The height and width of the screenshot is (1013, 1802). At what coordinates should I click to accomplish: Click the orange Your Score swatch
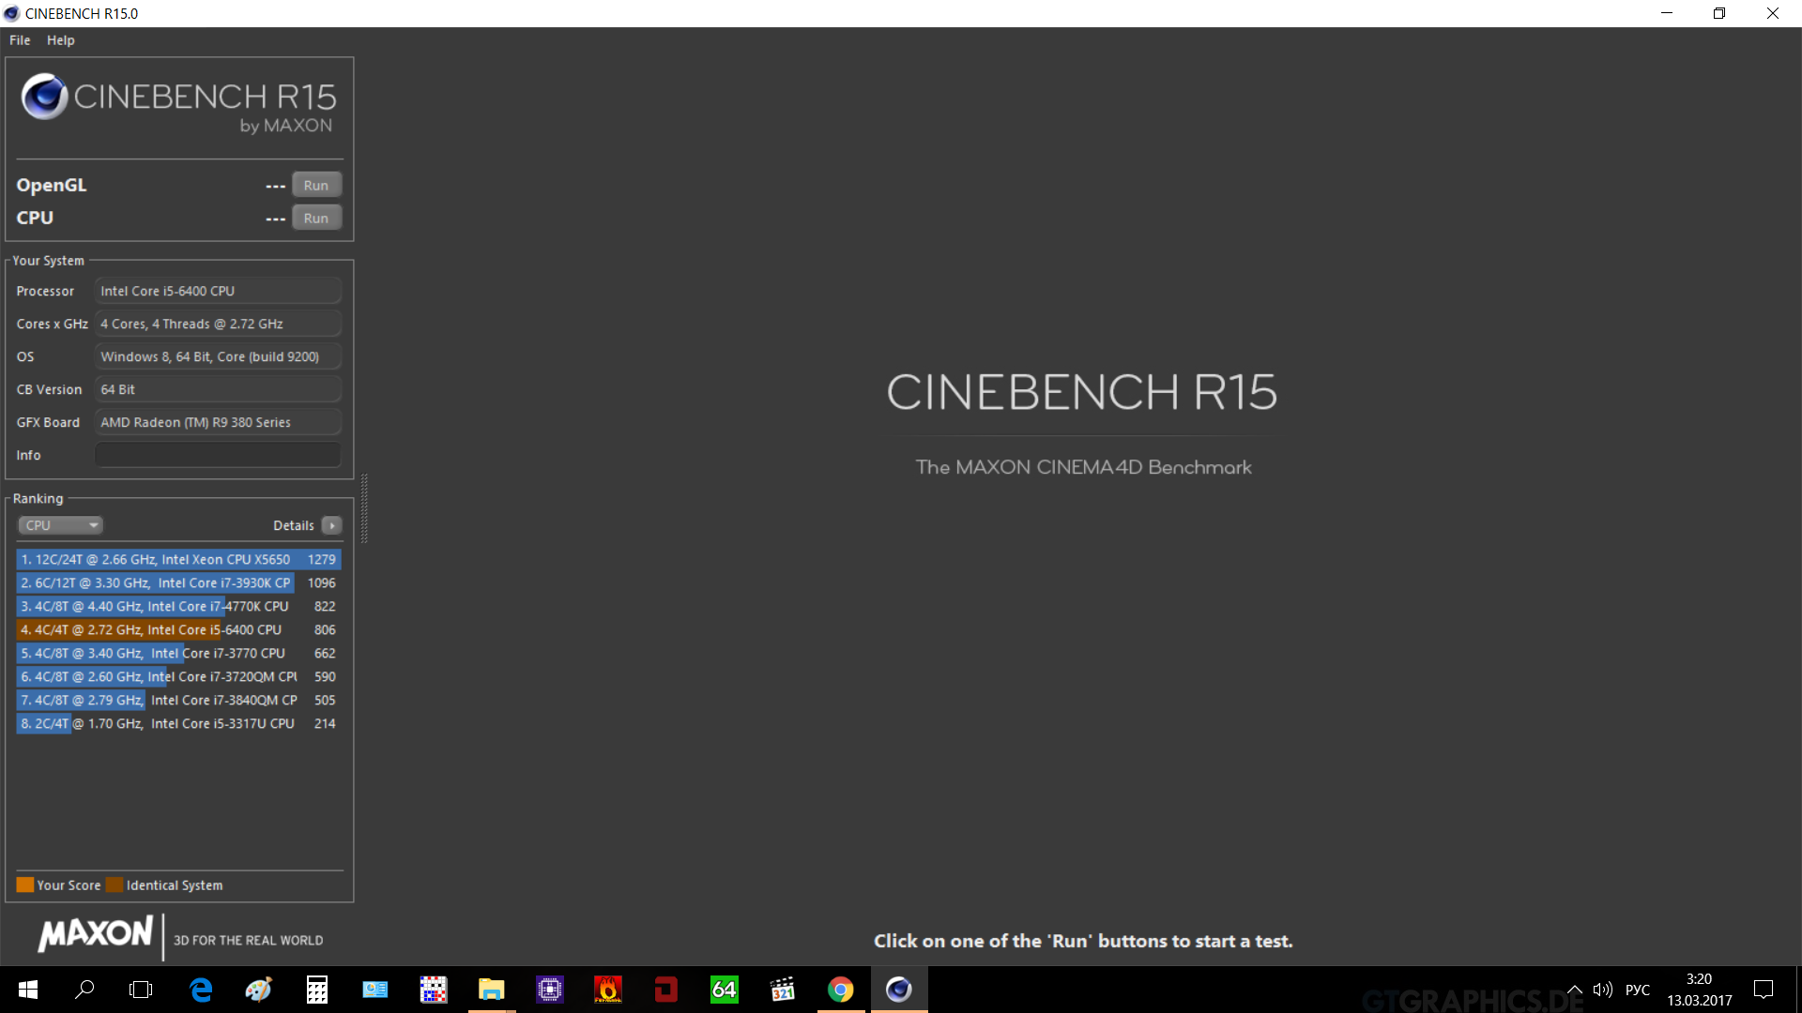(25, 884)
